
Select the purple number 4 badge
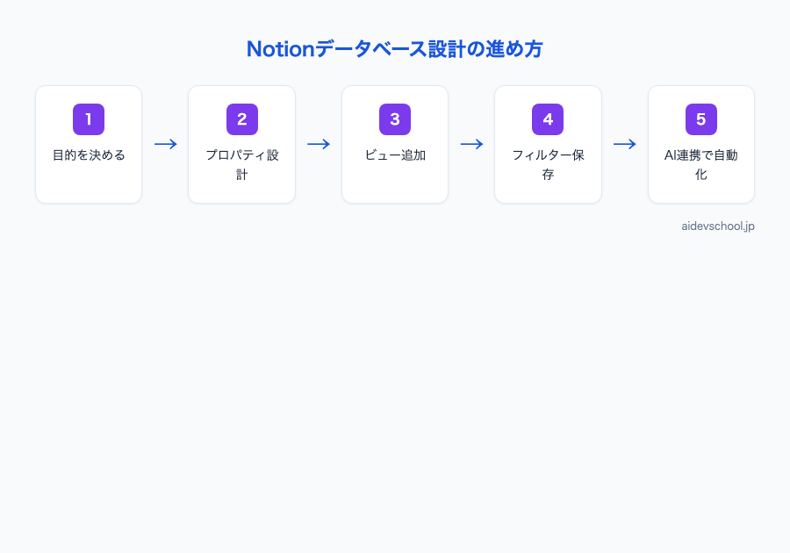tap(548, 119)
